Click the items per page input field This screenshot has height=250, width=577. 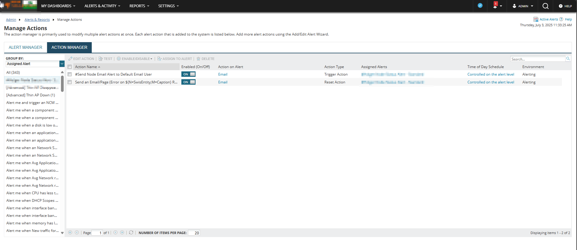click(194, 233)
